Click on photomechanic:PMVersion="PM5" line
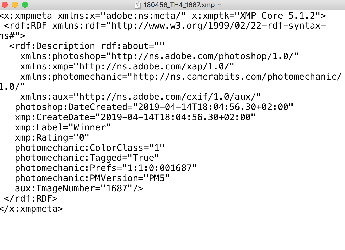Screen dimensions: 345x250 (x=92, y=178)
